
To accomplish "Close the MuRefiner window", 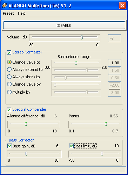I will click(x=122, y=5).
